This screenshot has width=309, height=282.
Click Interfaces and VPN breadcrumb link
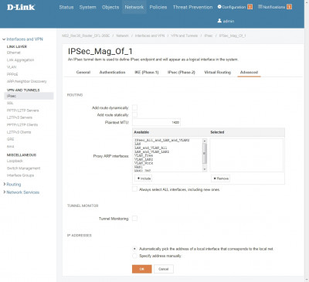click(150, 36)
